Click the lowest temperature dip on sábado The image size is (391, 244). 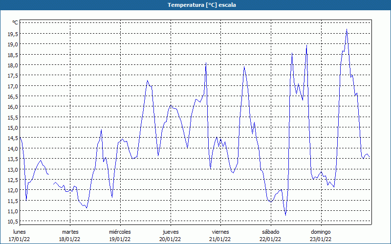click(x=285, y=215)
